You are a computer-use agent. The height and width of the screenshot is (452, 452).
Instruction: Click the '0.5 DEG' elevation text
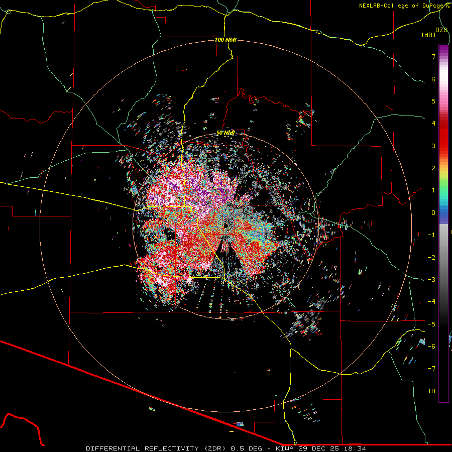247,448
